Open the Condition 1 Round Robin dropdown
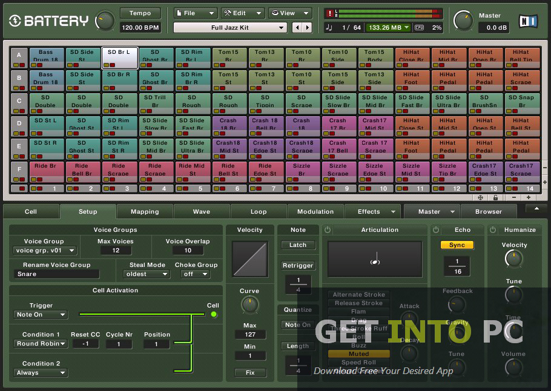This screenshot has width=551, height=391. pyautogui.click(x=41, y=344)
